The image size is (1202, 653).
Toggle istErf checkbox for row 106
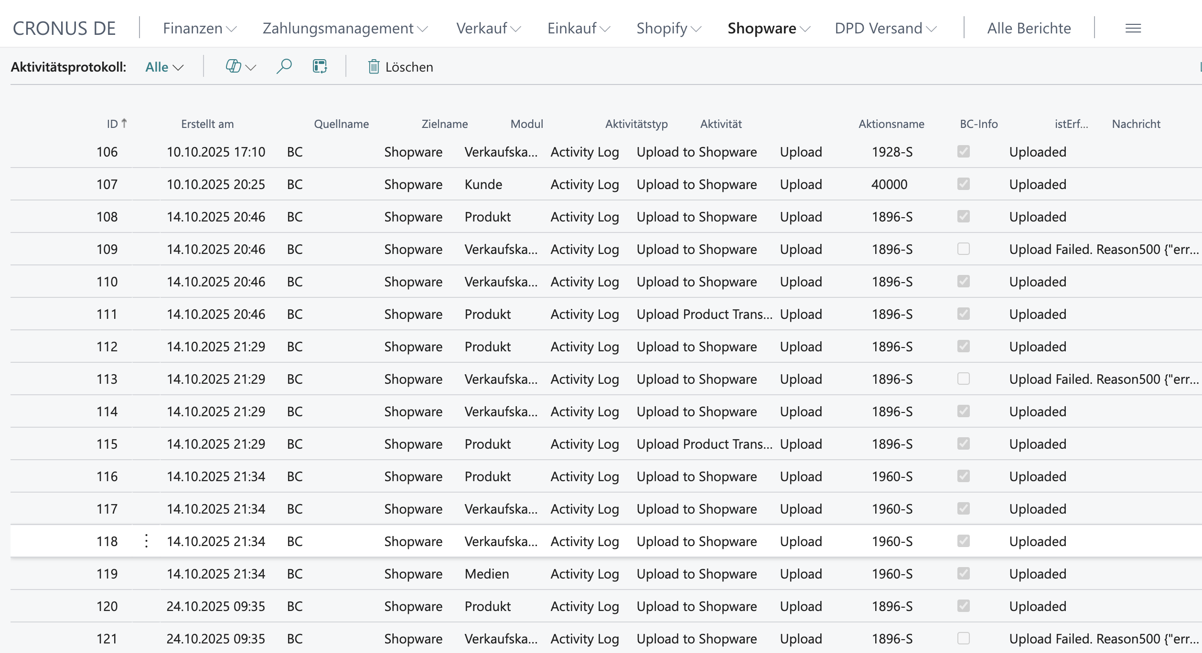coord(964,151)
